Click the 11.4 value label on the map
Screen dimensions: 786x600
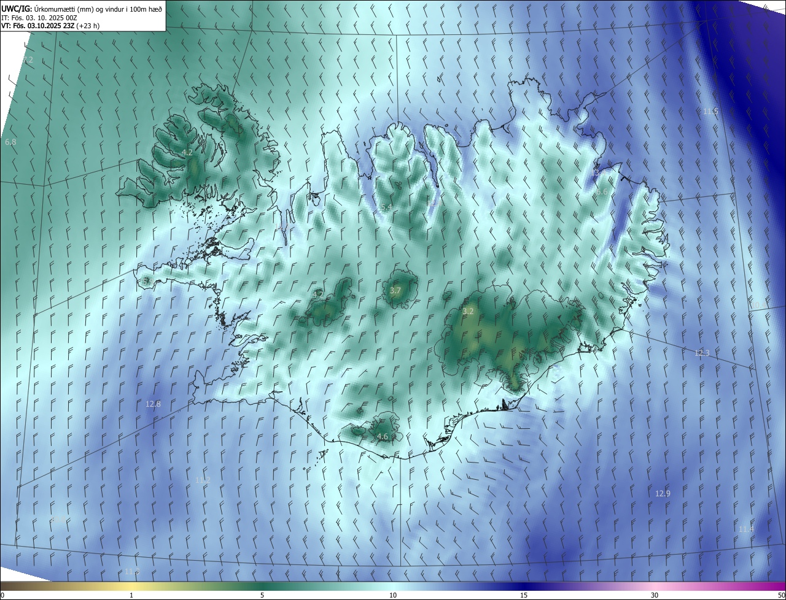(x=746, y=529)
